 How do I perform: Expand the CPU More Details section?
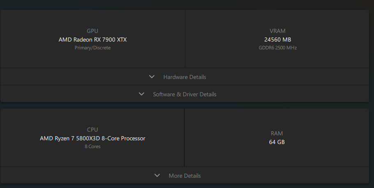(185, 176)
